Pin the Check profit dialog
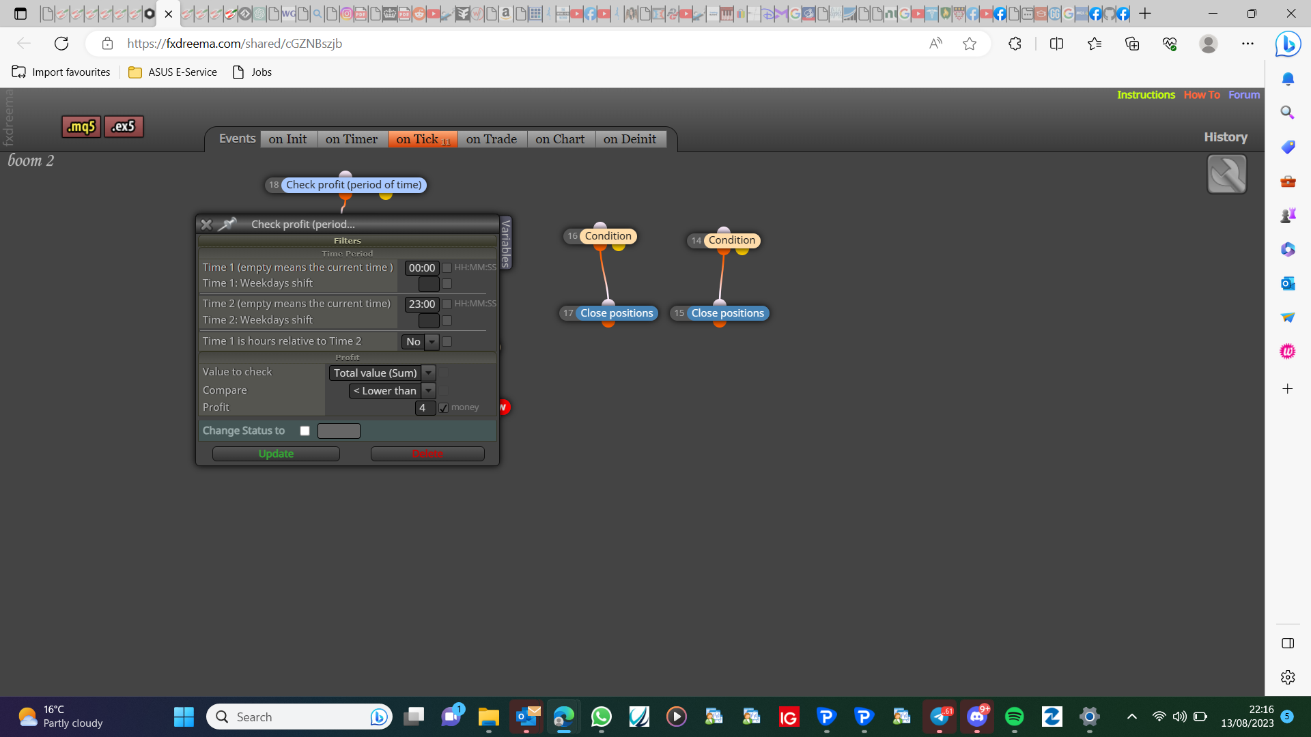The width and height of the screenshot is (1311, 737). 227,224
